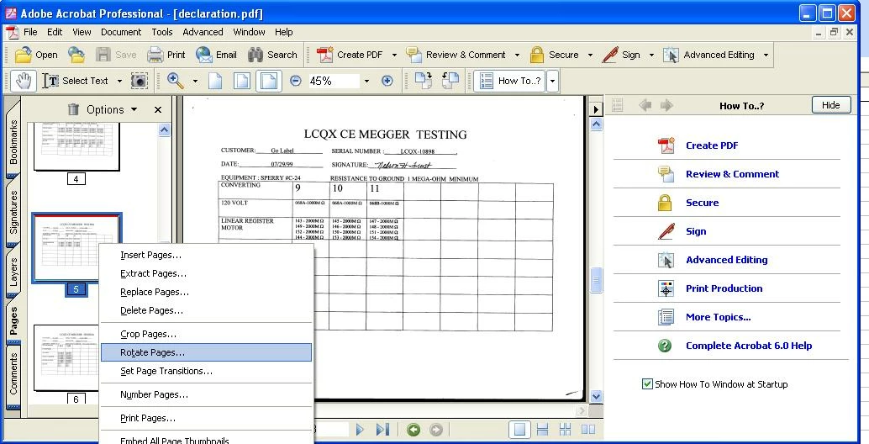Click the Fit Page icon

tap(242, 81)
